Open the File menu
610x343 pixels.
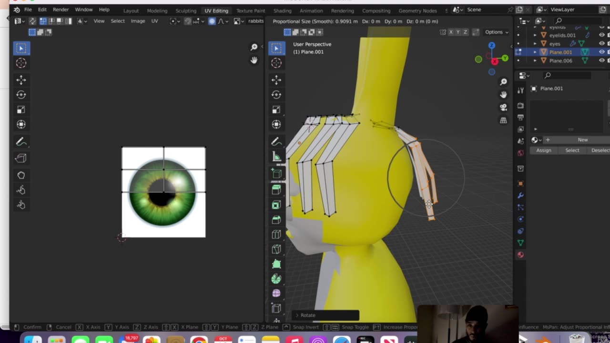[28, 10]
